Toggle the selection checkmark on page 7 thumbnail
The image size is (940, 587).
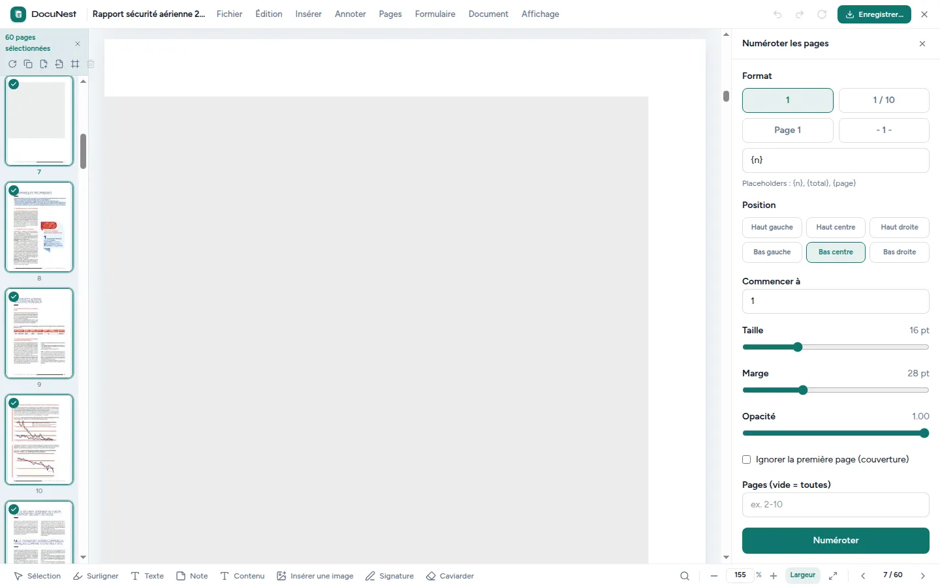14,84
